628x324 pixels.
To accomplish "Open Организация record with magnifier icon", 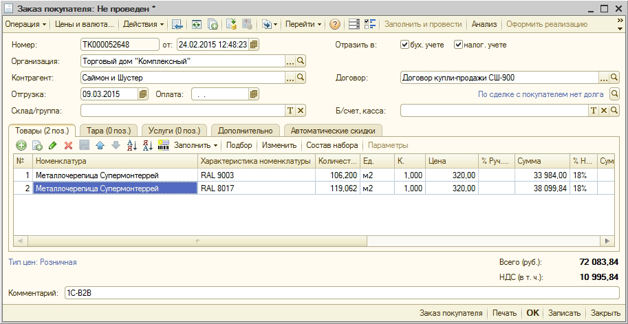I will click(301, 61).
